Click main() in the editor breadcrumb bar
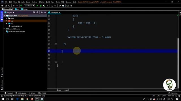 click(x=67, y=90)
